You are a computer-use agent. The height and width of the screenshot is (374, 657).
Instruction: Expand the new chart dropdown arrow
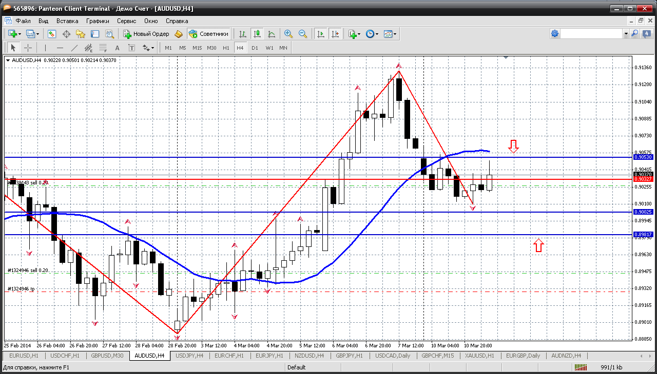click(20, 34)
